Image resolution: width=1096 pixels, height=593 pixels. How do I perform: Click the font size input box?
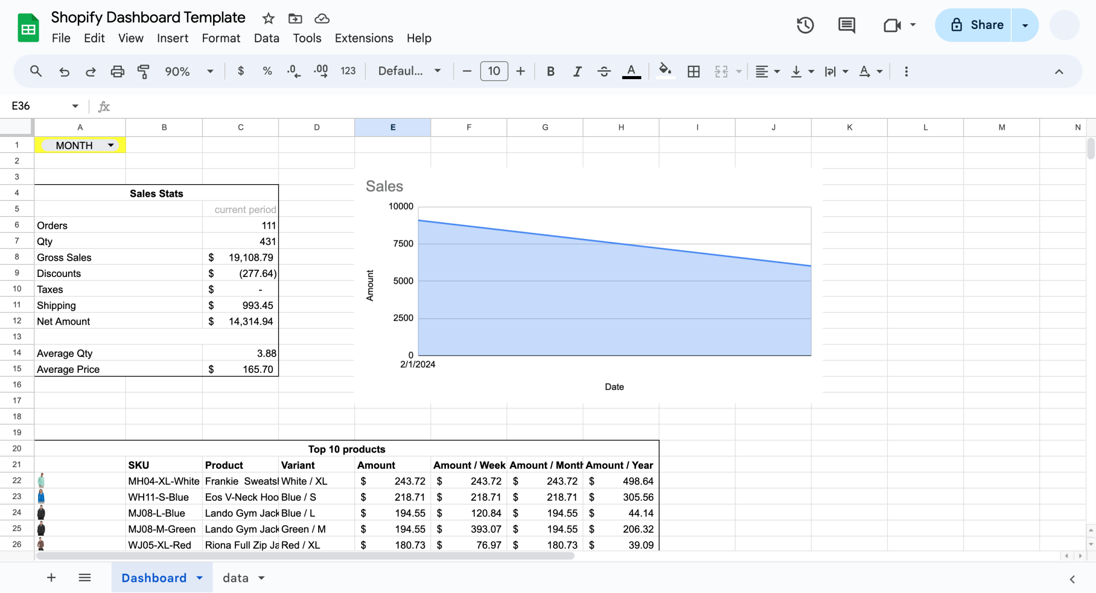click(494, 71)
